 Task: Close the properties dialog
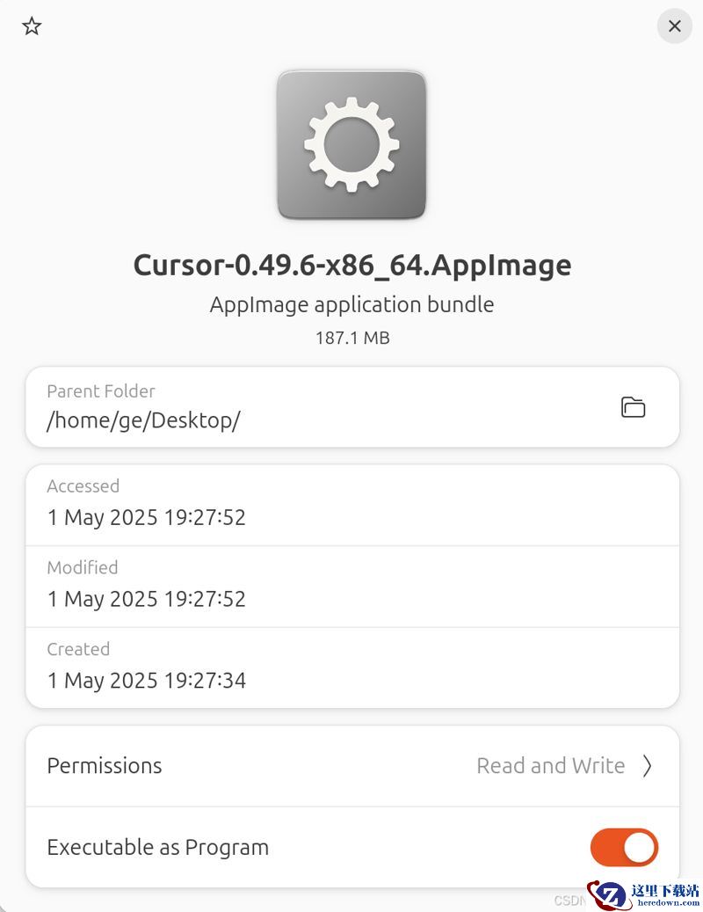[x=675, y=26]
